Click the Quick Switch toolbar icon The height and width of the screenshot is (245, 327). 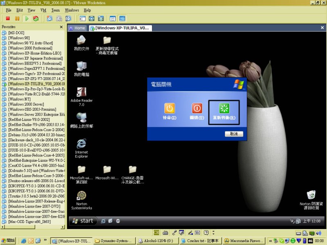92,18
